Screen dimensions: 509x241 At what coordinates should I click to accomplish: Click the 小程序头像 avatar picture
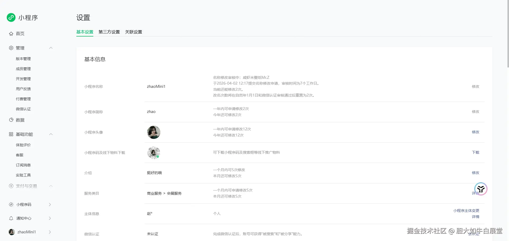pyautogui.click(x=154, y=132)
